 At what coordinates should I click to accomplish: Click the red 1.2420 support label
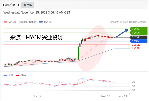pos(136,45)
